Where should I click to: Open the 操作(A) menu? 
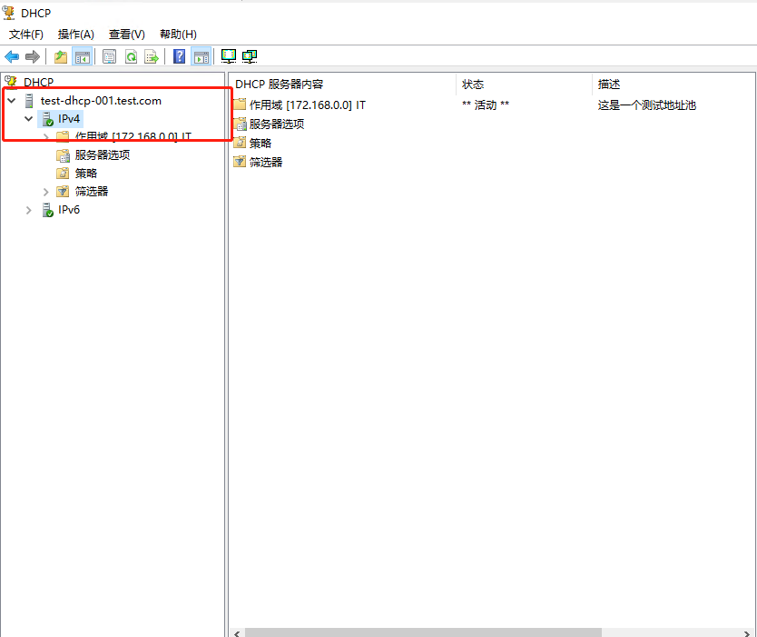76,35
